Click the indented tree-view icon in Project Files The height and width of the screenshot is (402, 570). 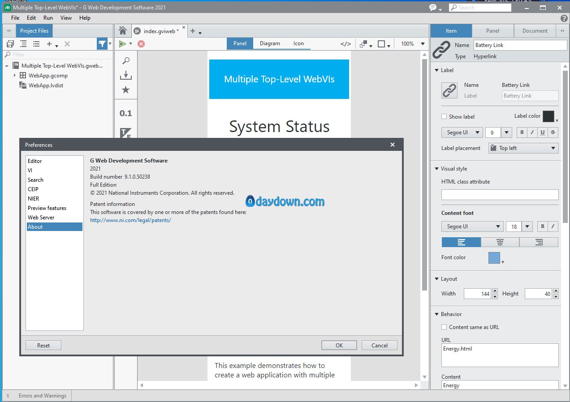click(23, 44)
